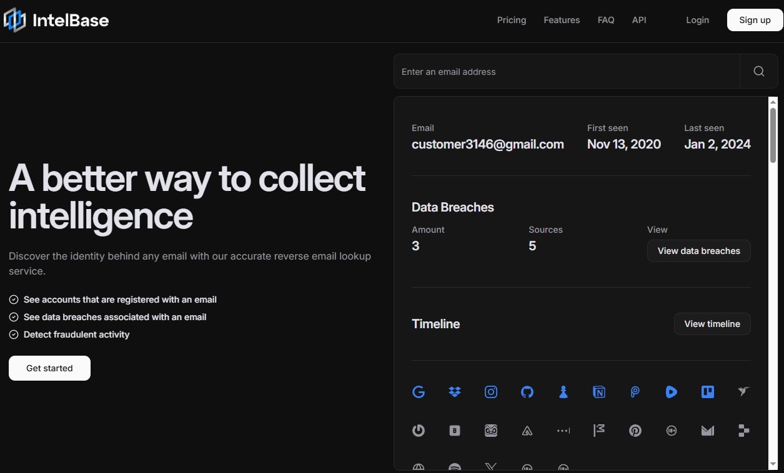This screenshot has height=473, width=784.
Task: Click View data breaches button
Action: pos(698,251)
